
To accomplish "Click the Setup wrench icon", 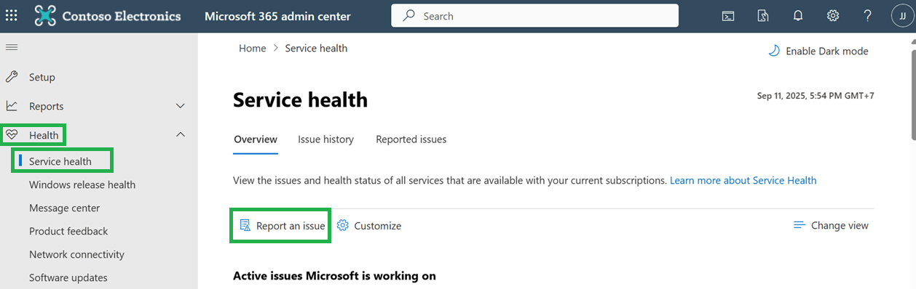I will (x=12, y=77).
